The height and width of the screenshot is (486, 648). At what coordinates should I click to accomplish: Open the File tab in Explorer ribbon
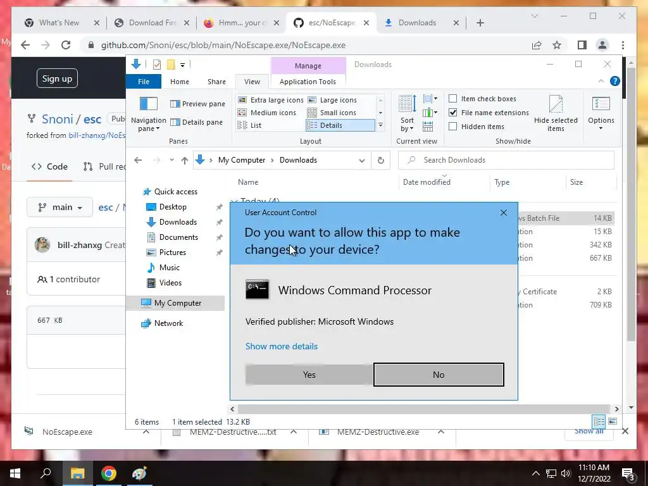144,82
